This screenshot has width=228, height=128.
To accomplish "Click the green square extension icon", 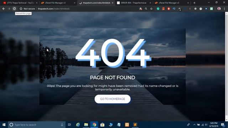I will pos(211,9).
